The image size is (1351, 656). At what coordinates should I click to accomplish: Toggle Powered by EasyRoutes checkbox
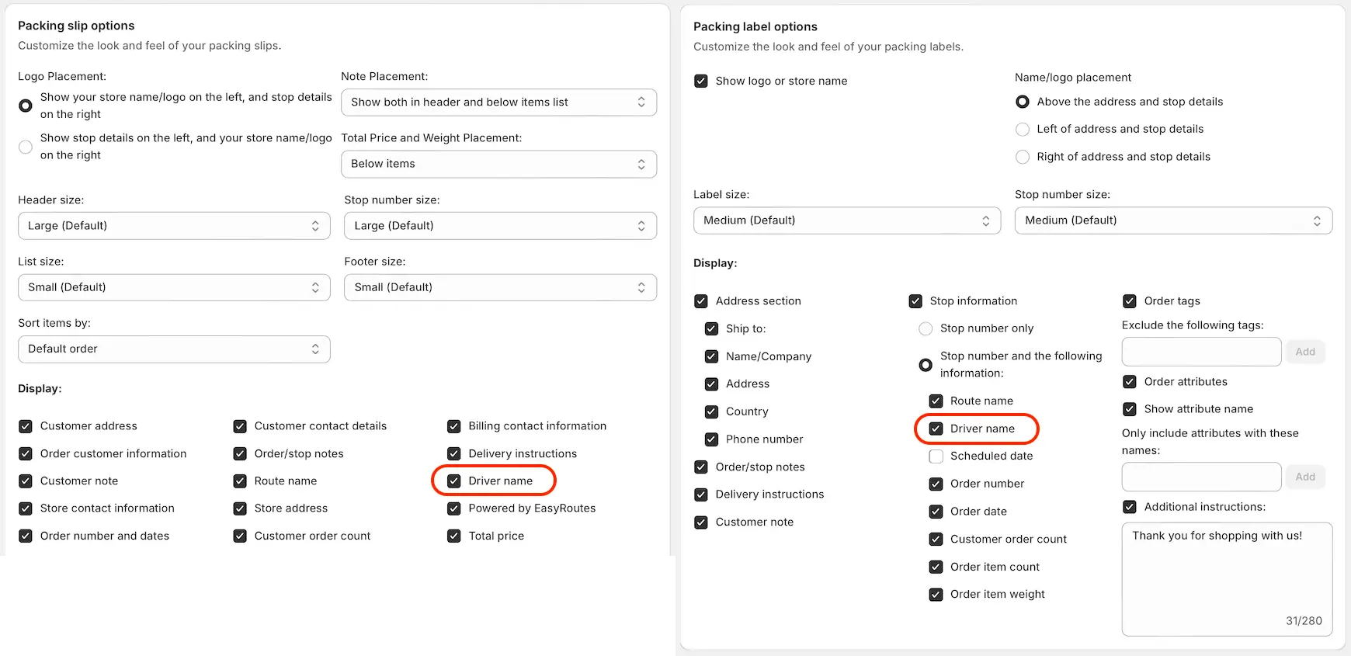[x=454, y=508]
